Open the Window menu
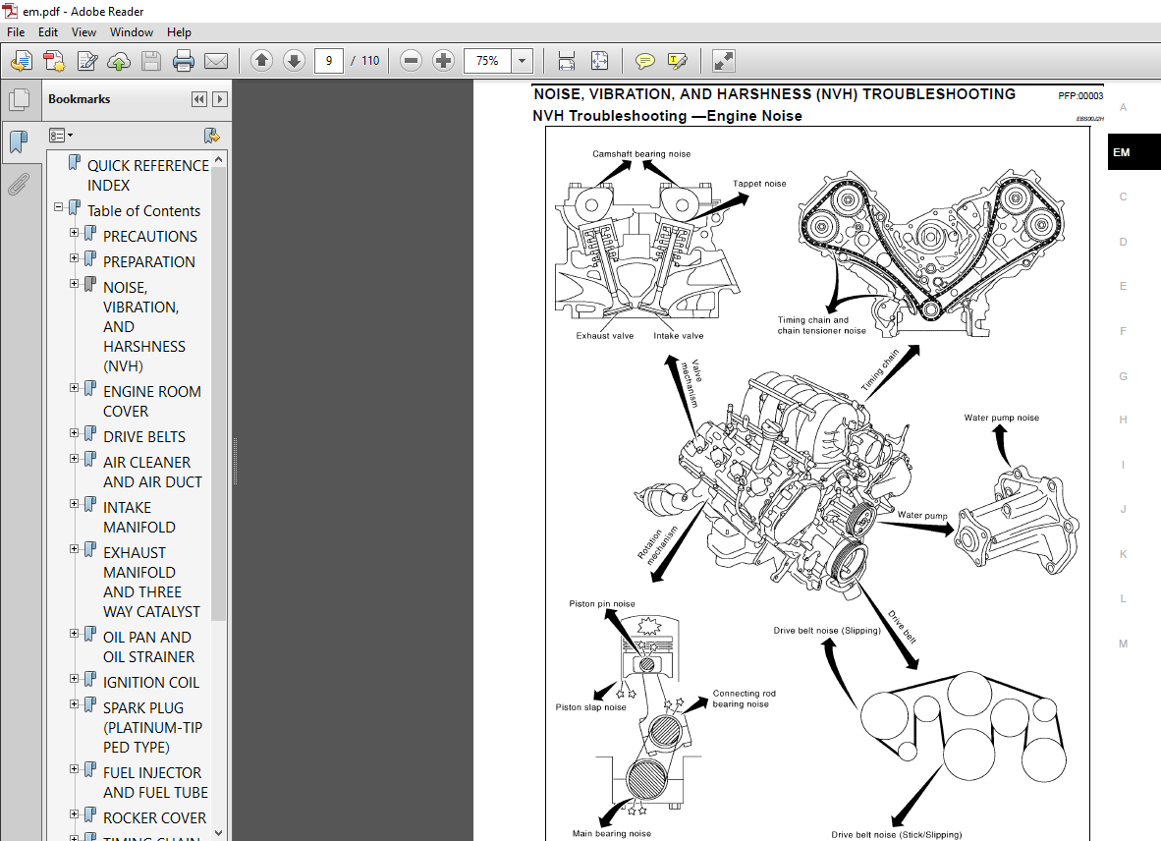 coord(131,31)
